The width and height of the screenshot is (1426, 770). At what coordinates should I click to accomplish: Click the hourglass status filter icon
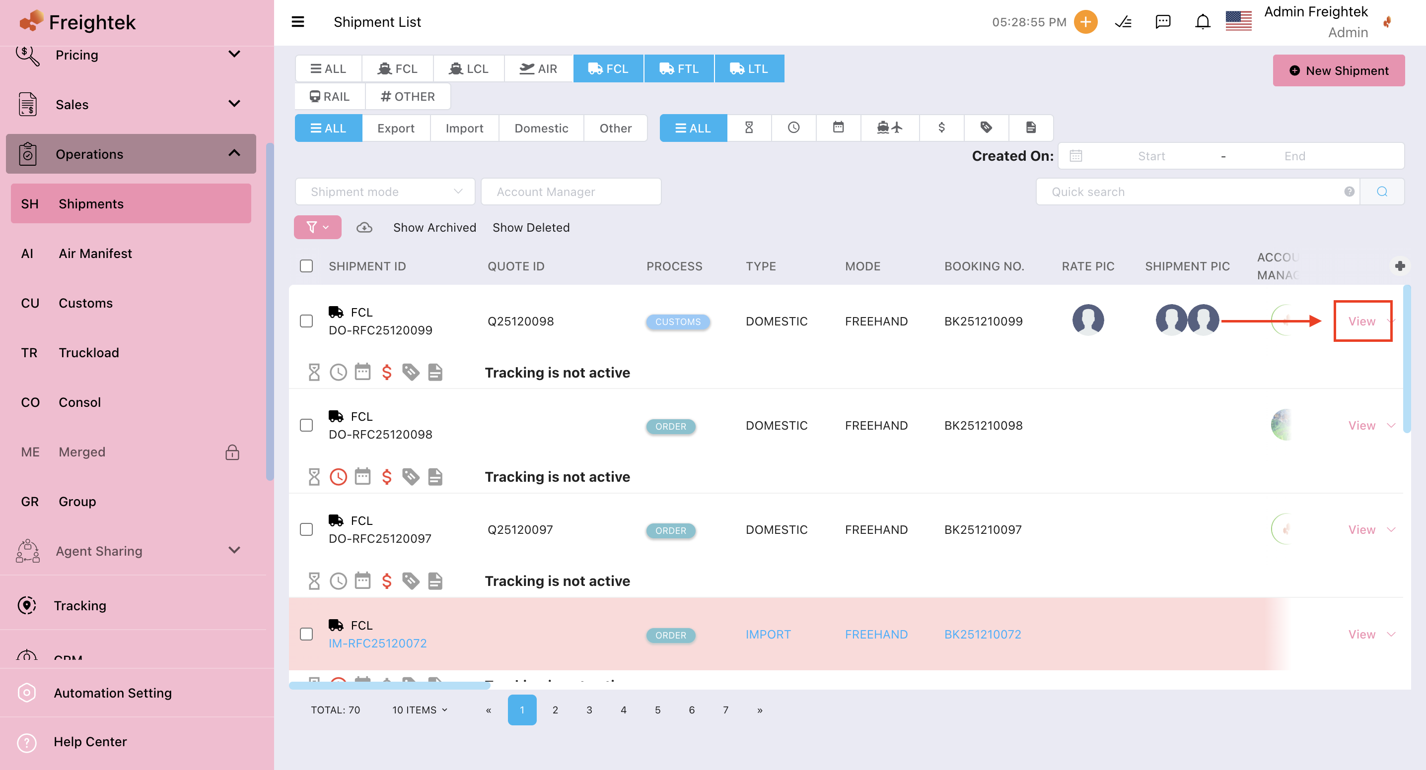pyautogui.click(x=749, y=128)
